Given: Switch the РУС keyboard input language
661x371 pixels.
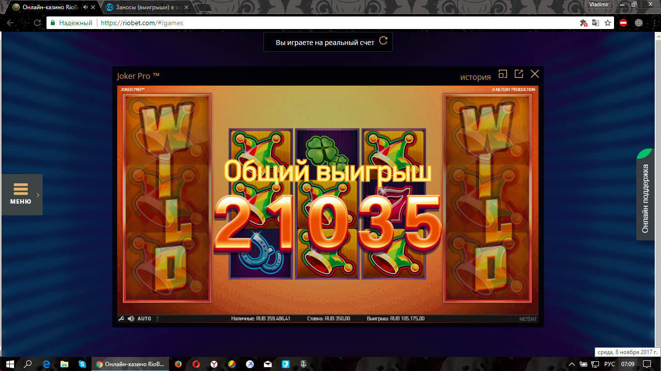Looking at the screenshot, I should click(610, 364).
